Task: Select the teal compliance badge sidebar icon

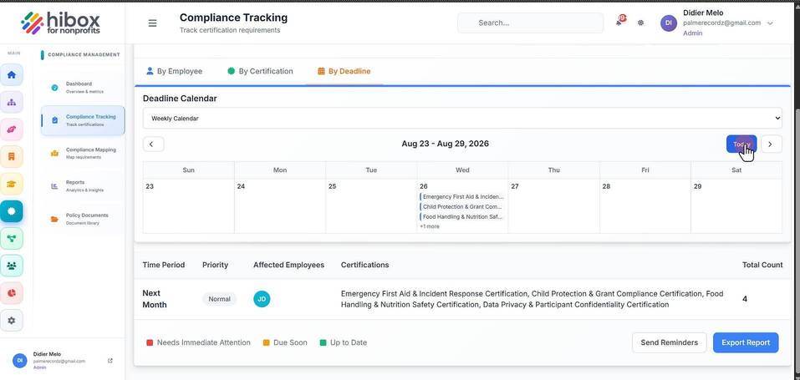Action: pyautogui.click(x=11, y=211)
